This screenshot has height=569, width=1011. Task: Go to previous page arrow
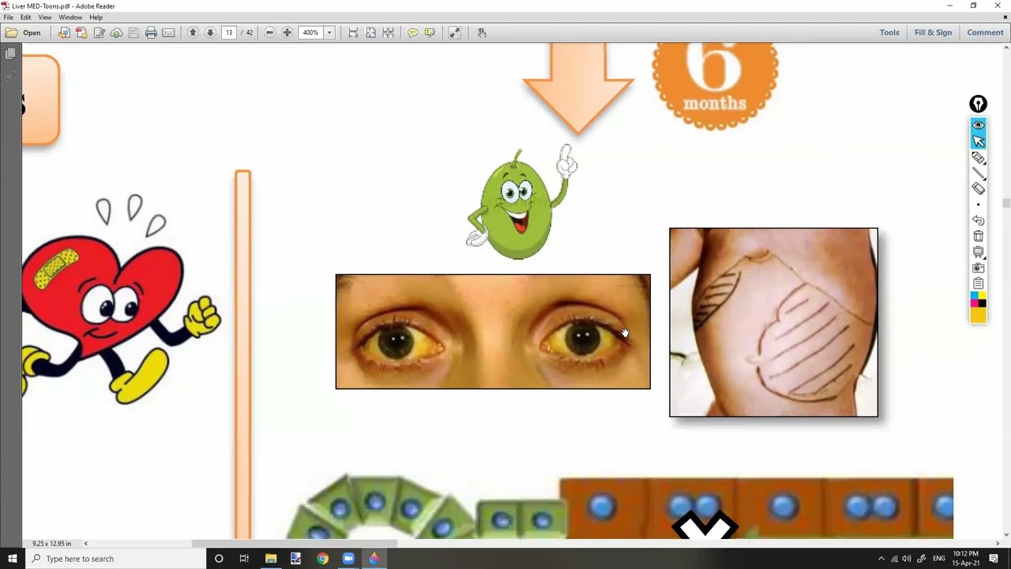point(193,32)
